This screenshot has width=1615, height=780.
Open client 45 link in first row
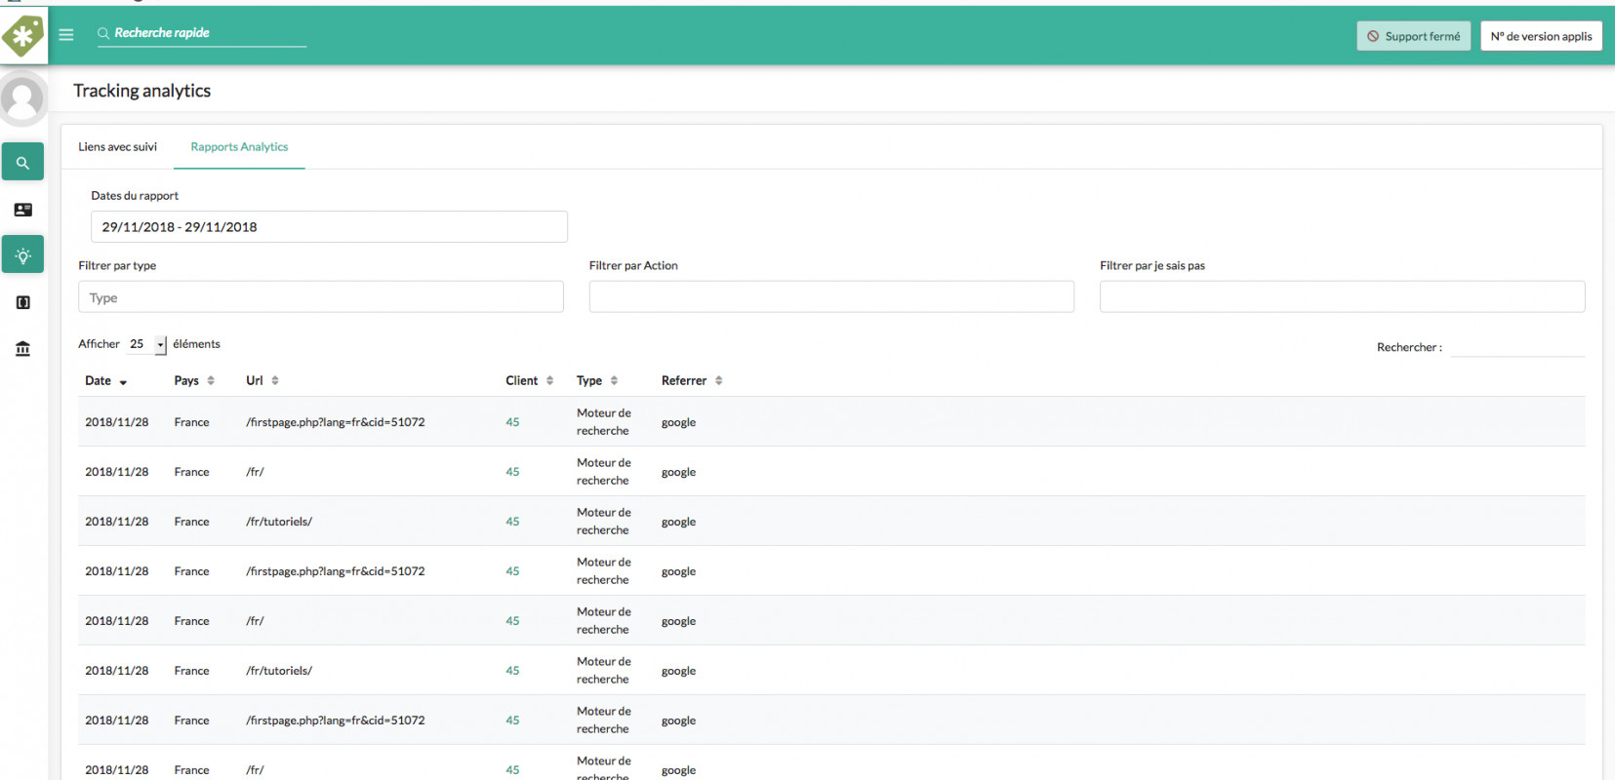pos(512,422)
